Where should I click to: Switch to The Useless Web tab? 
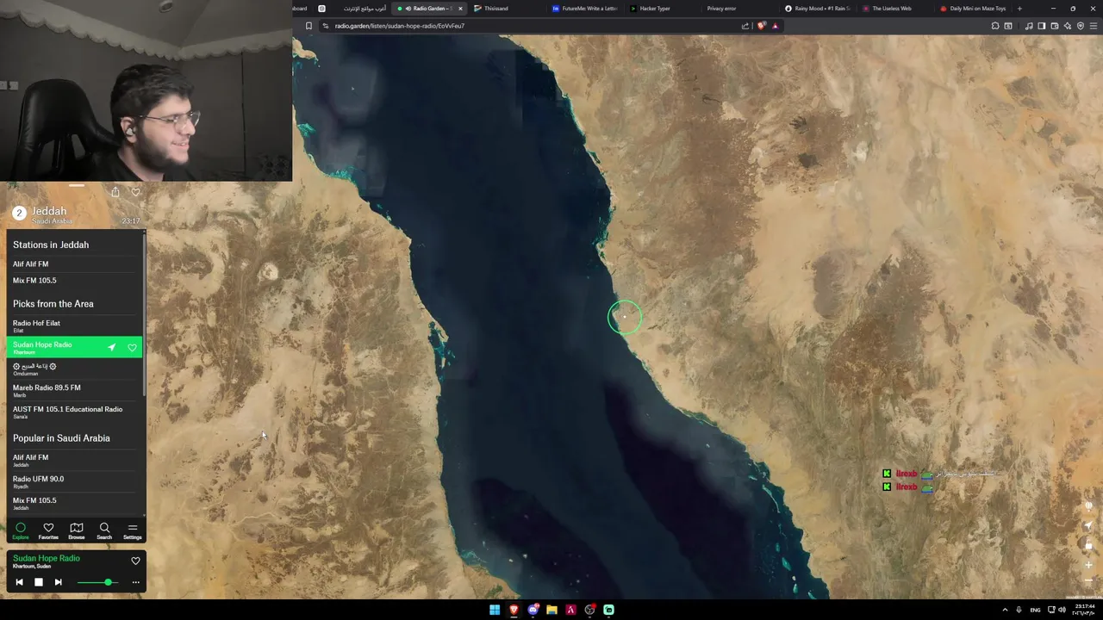click(x=896, y=9)
